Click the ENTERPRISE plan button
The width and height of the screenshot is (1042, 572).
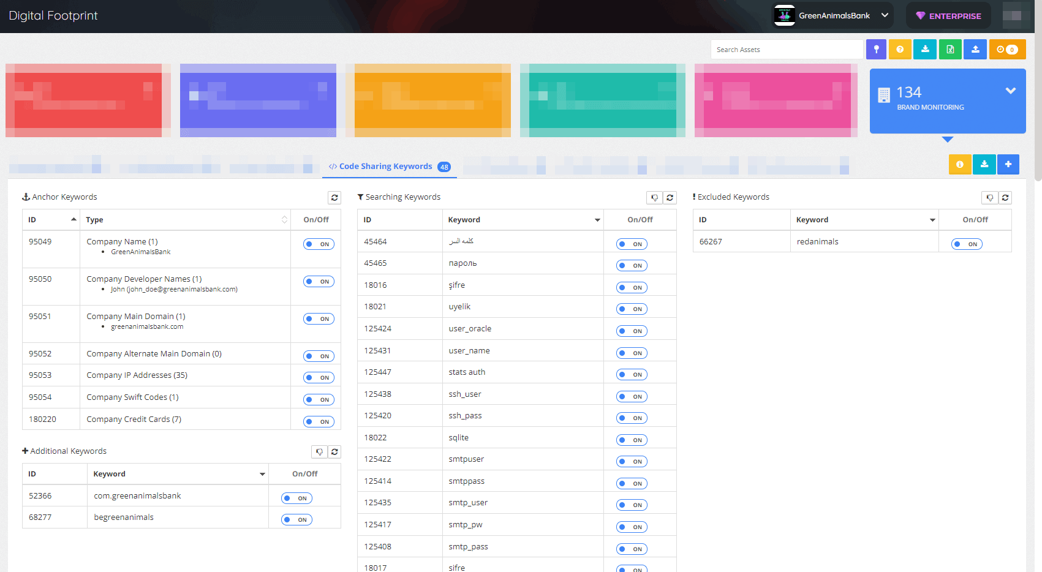click(948, 15)
